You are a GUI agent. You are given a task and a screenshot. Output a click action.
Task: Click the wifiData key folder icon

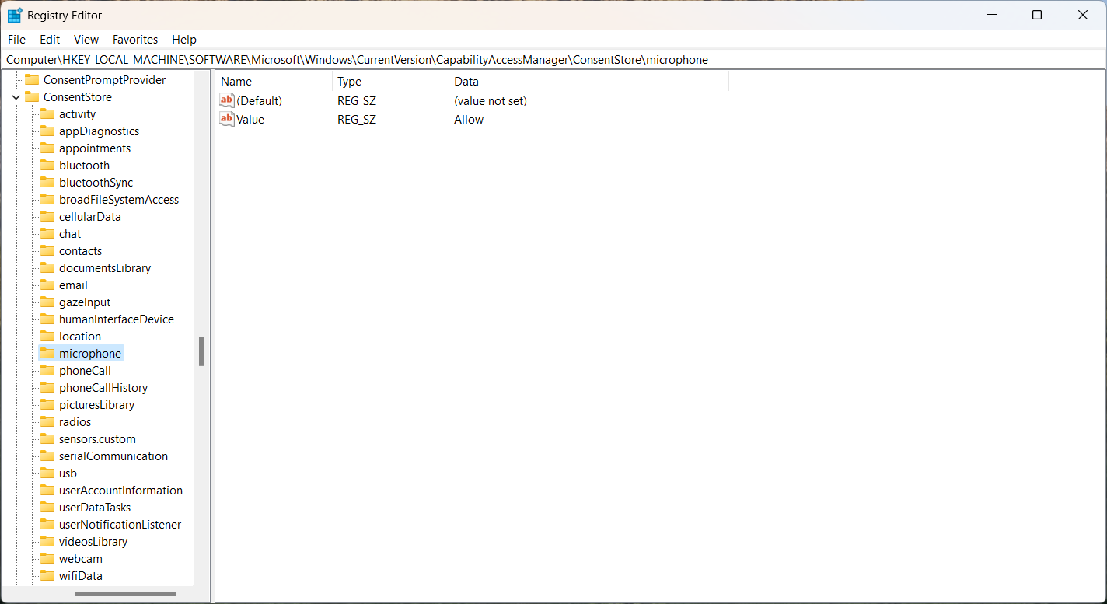pyautogui.click(x=49, y=575)
